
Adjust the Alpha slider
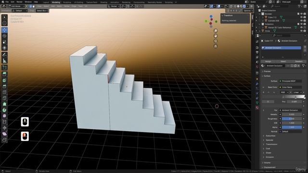pyautogui.click(x=292, y=127)
